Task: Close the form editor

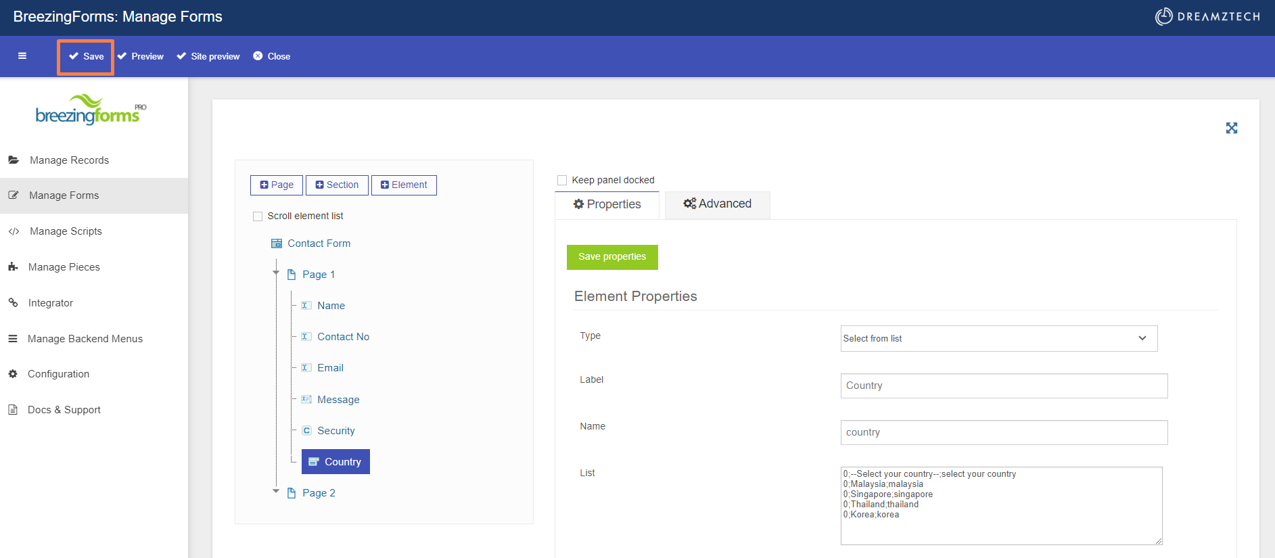Action: tap(272, 57)
